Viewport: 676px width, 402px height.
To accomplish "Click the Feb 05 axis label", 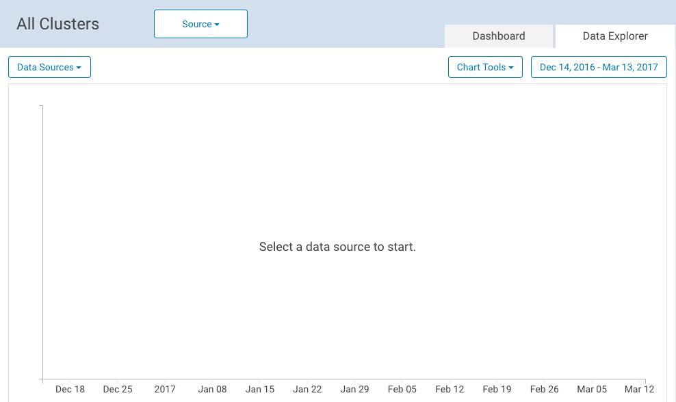I will (402, 389).
